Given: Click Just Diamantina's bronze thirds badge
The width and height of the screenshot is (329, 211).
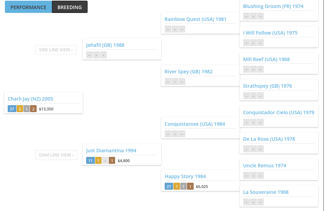Looking at the screenshot, I should coord(112,161).
